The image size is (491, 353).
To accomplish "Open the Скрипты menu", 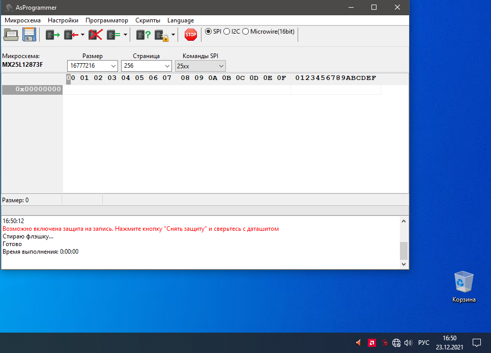I will [148, 20].
